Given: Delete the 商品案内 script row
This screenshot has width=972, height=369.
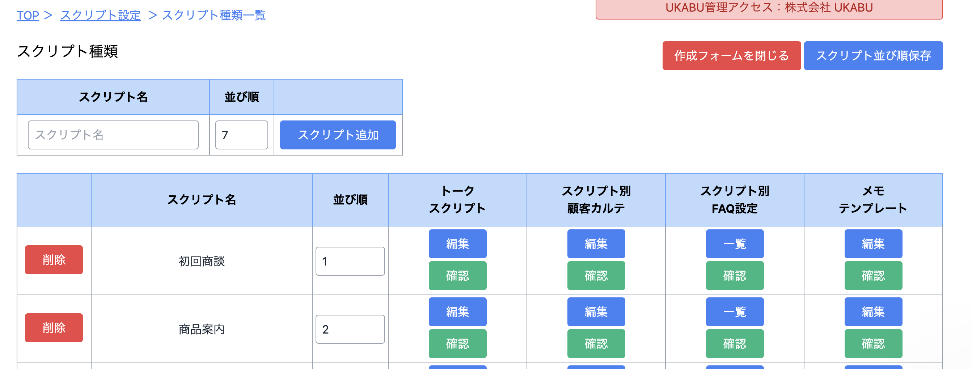Looking at the screenshot, I should pyautogui.click(x=54, y=327).
